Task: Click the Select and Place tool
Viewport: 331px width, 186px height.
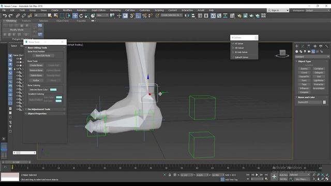Action: 93,16
